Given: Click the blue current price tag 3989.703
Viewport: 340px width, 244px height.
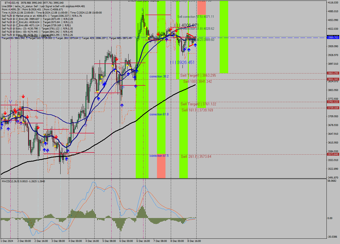Looking at the screenshot, I should point(333,38).
